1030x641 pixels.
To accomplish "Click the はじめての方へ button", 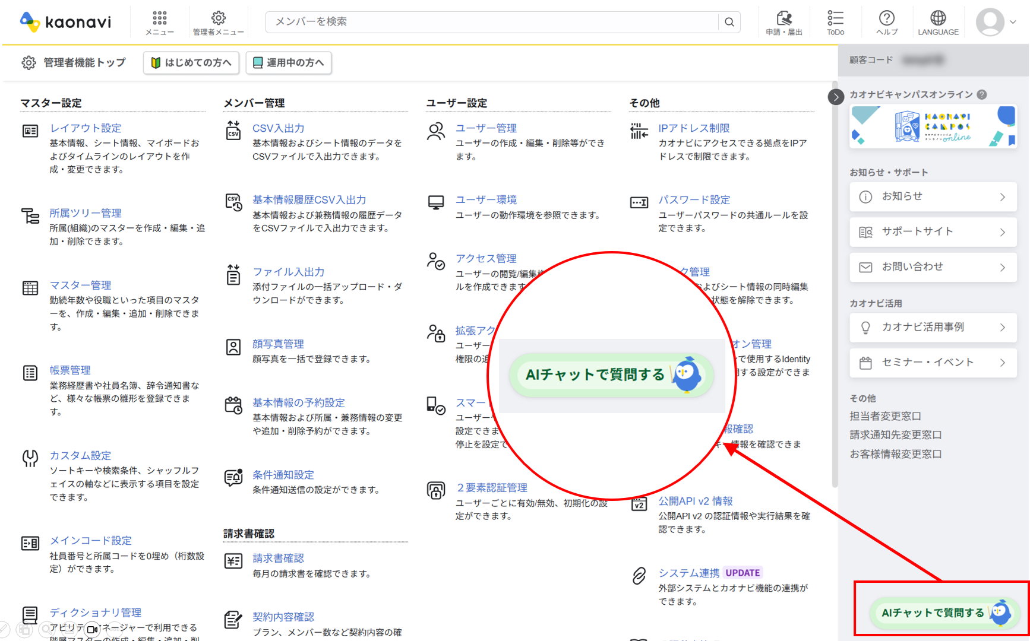I will coord(191,62).
